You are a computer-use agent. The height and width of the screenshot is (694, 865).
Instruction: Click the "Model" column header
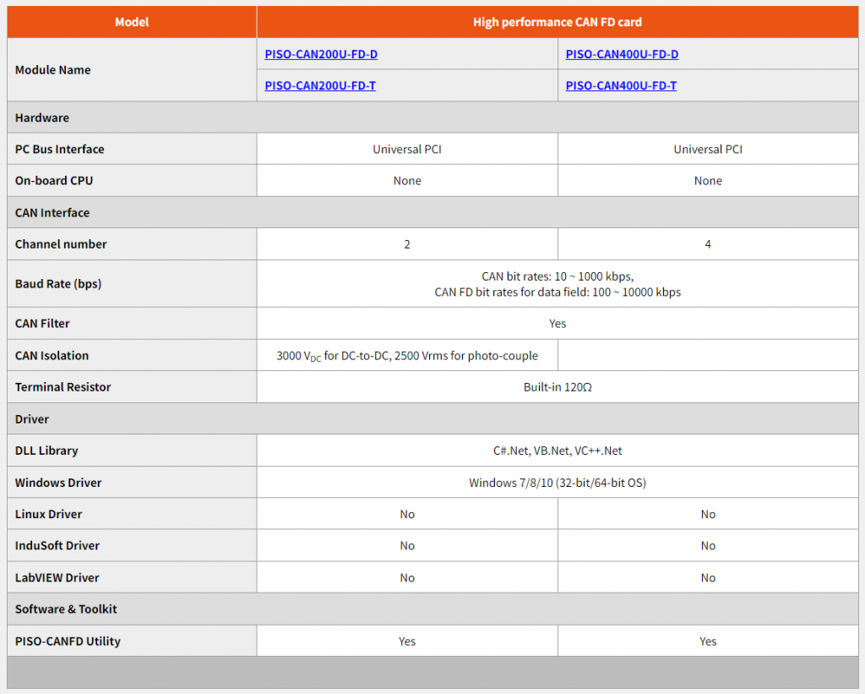[132, 22]
